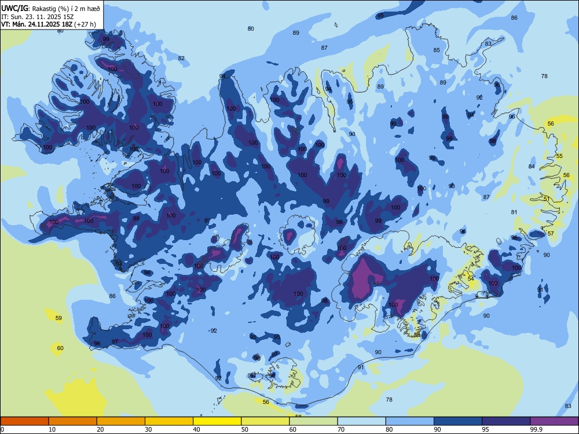Click the humidity value '54' on the map
The height and width of the screenshot is (434, 579).
(x=471, y=279)
